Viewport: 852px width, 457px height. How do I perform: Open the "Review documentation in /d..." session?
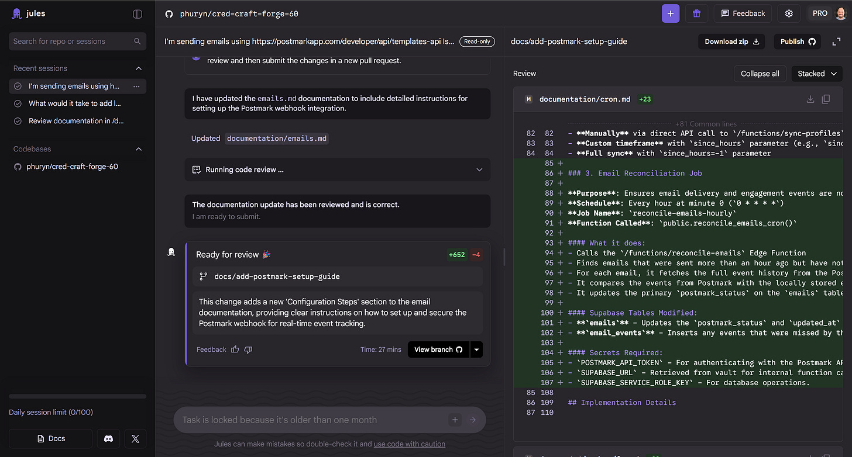tap(76, 121)
